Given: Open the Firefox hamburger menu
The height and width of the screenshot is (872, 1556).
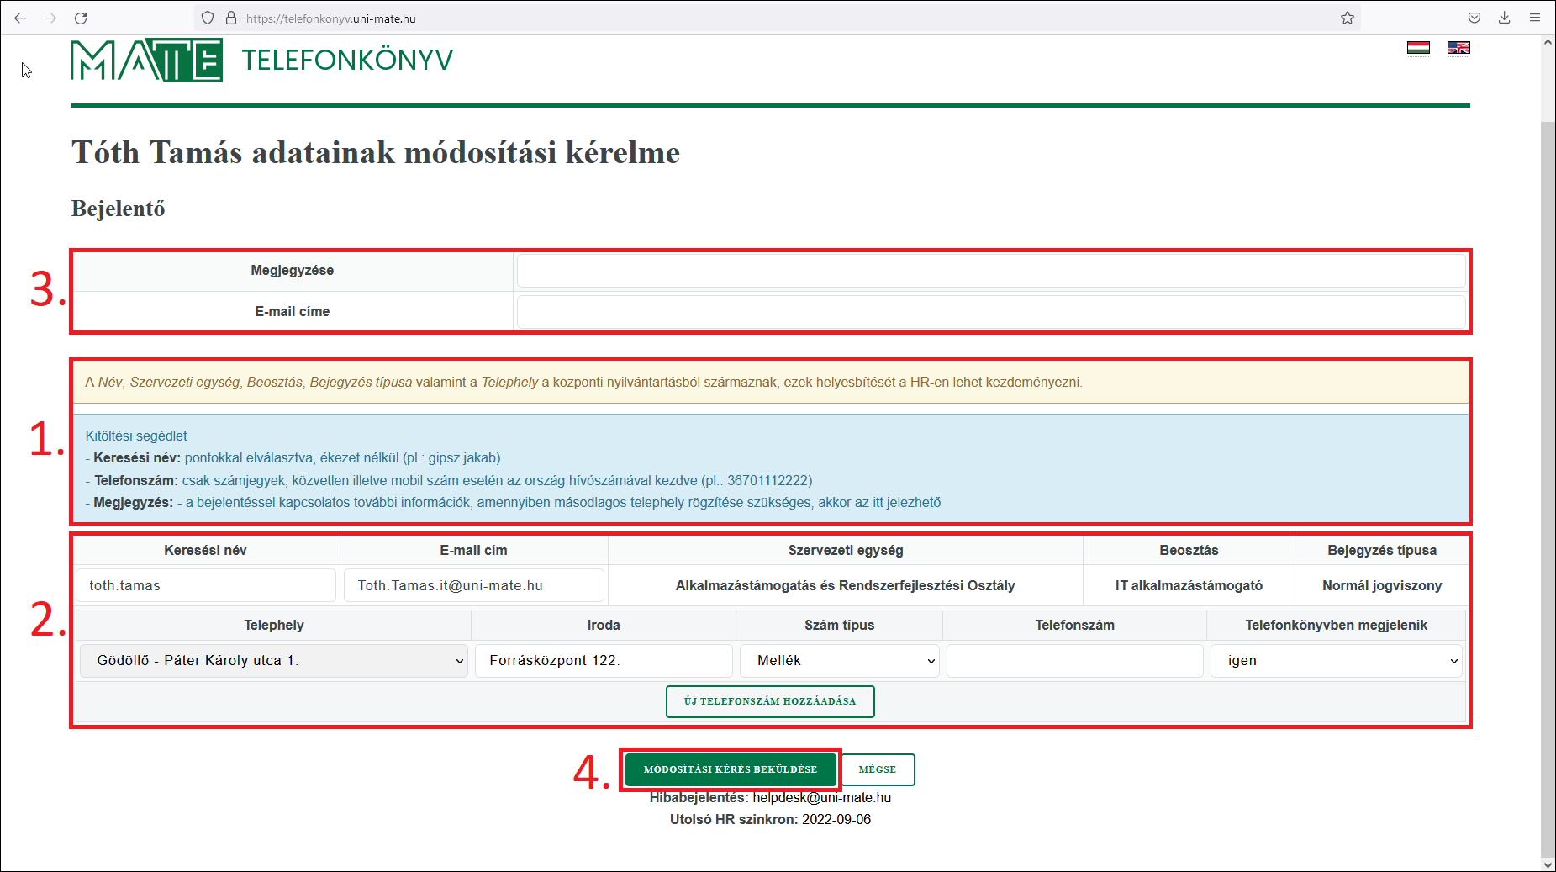Looking at the screenshot, I should (1535, 18).
